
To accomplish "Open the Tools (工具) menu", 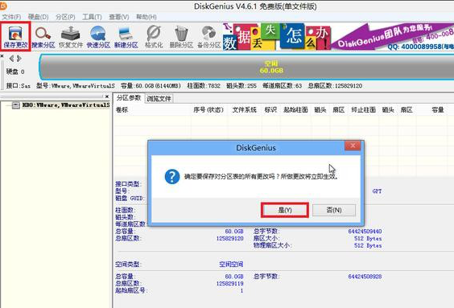I will coord(92,17).
